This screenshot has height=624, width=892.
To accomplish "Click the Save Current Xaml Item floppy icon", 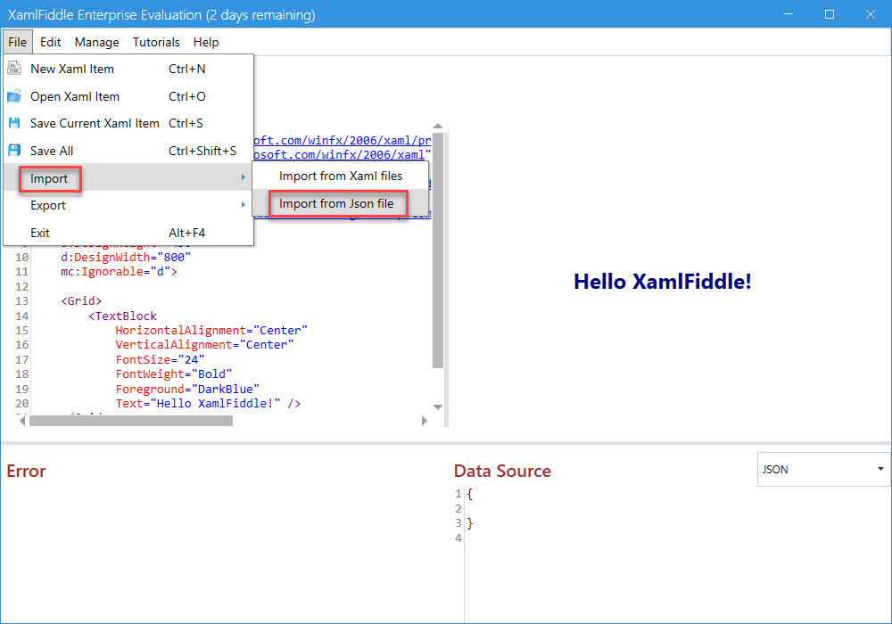I will [x=14, y=123].
